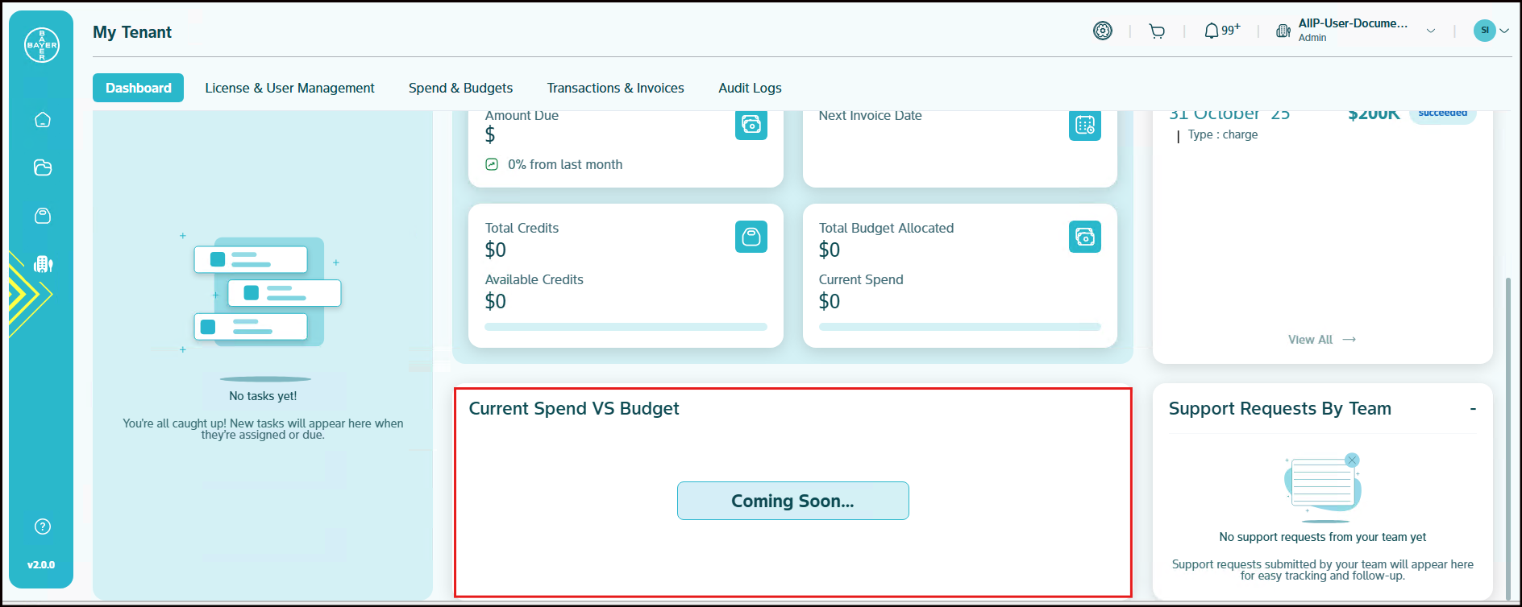Click the circular support icon in header
The width and height of the screenshot is (1522, 607).
tap(1102, 31)
